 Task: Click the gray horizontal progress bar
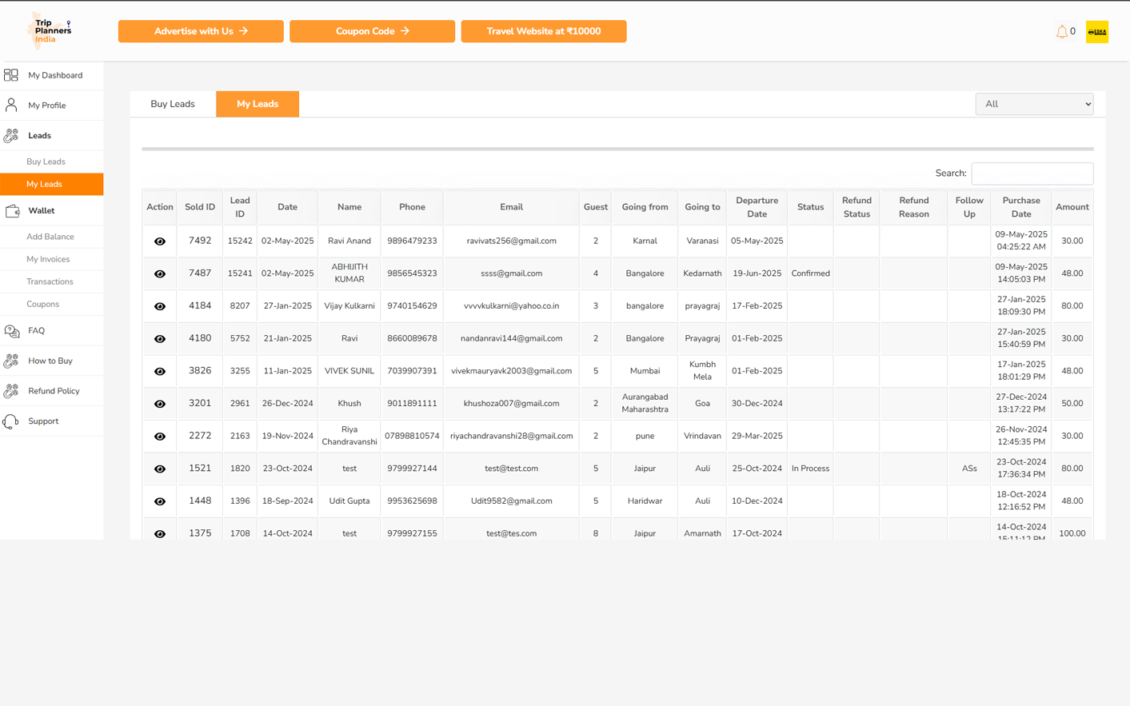coord(617,149)
